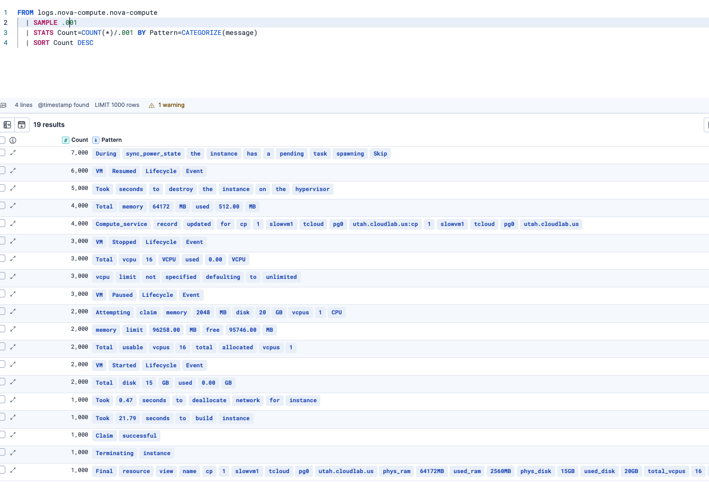709x489 pixels.
Task: Check the 'Total memory 64172 MB' row checkbox
Action: pos(2,205)
